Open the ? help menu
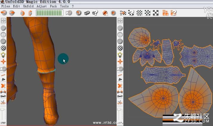Viewport: 213px width, 126px height. [73, 6]
